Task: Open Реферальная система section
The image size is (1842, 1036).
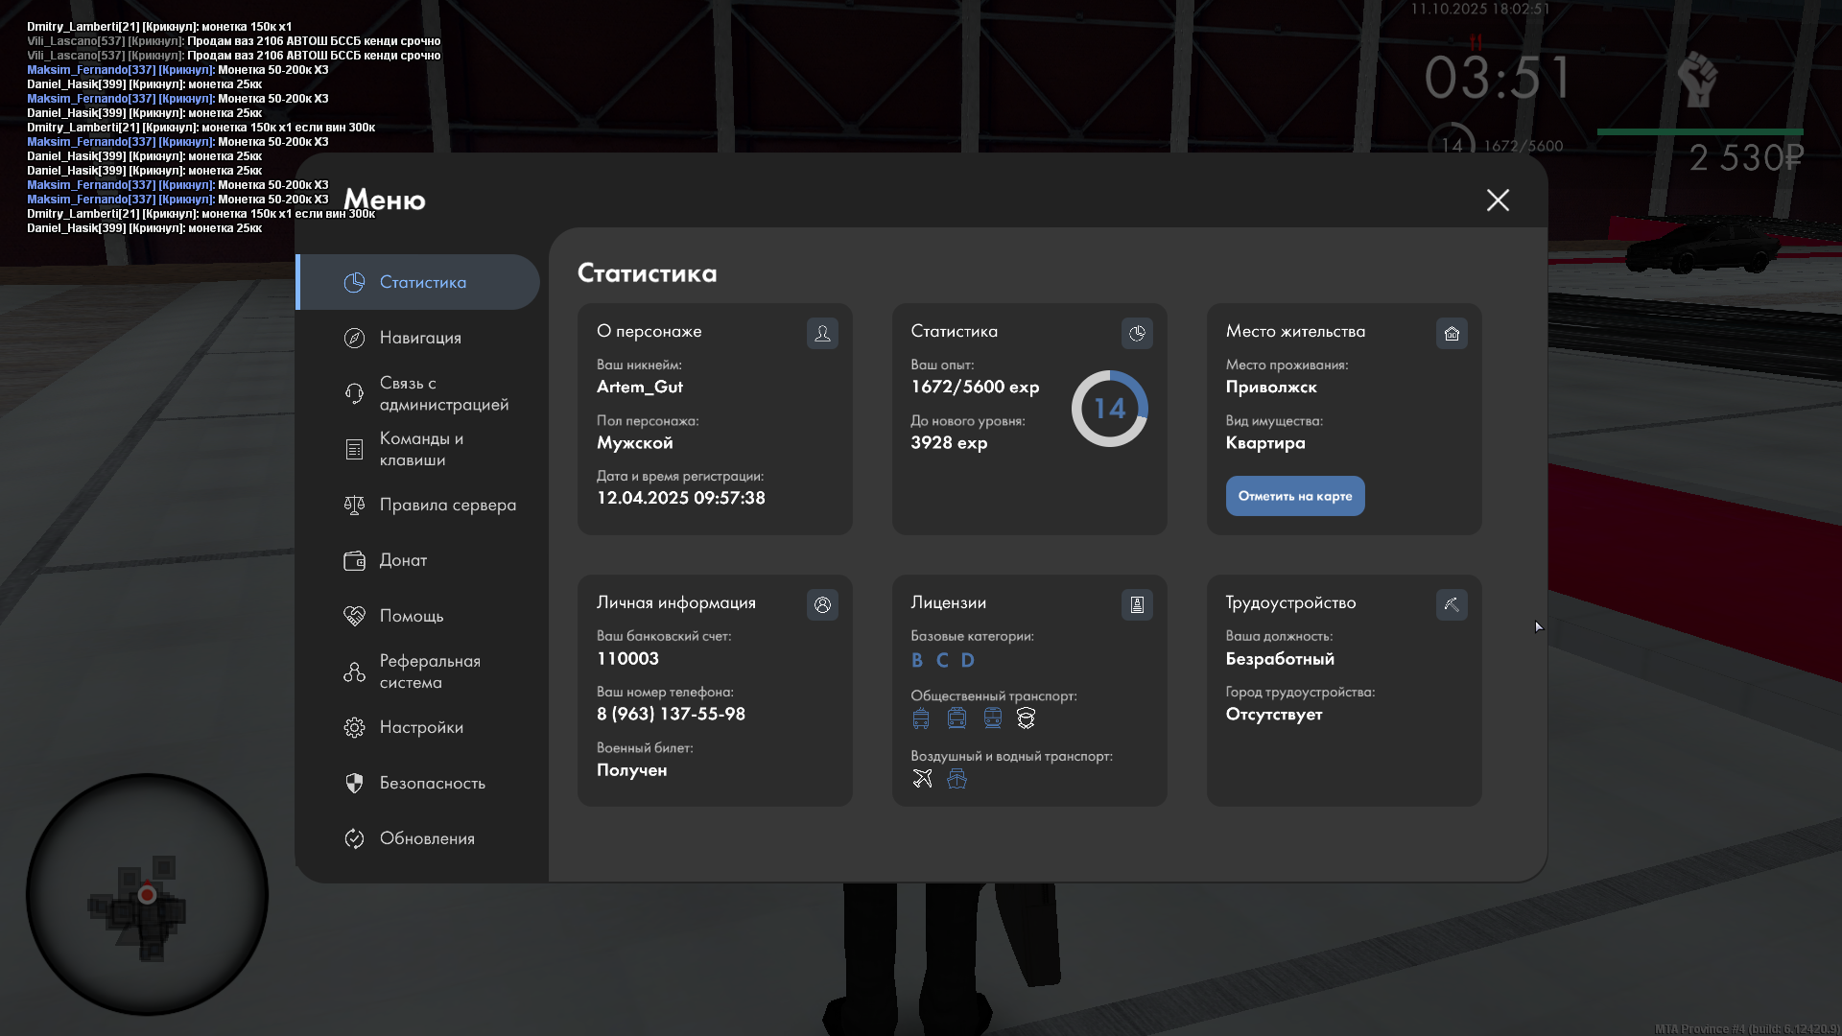Action: point(429,671)
